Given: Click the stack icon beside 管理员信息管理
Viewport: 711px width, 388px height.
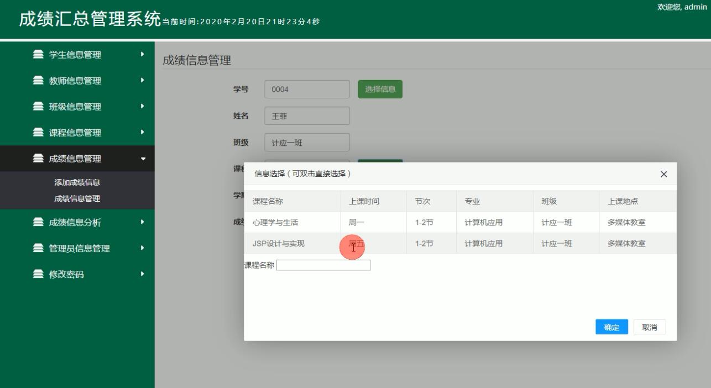Looking at the screenshot, I should click(38, 248).
